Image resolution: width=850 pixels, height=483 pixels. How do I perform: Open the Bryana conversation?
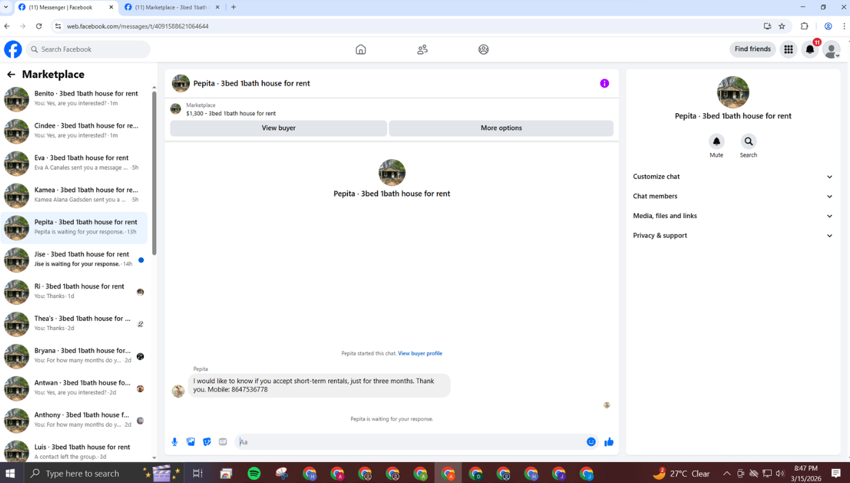click(x=74, y=355)
